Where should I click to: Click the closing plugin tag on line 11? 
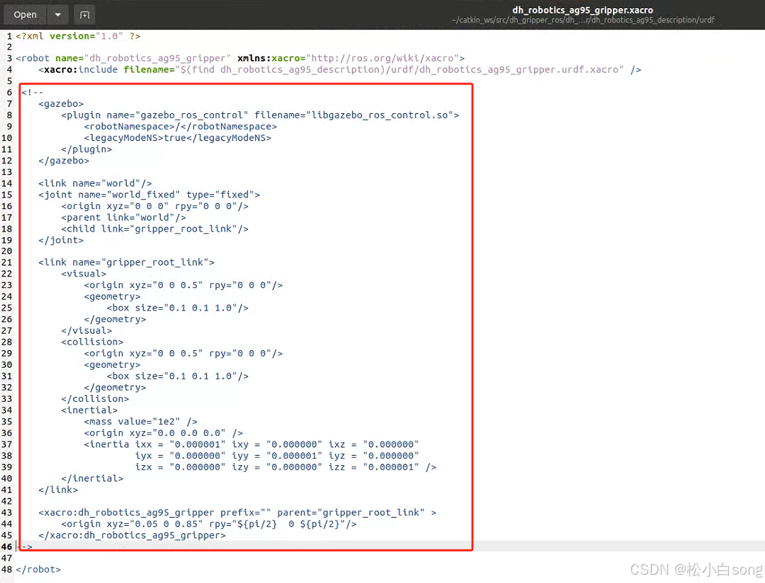point(87,149)
